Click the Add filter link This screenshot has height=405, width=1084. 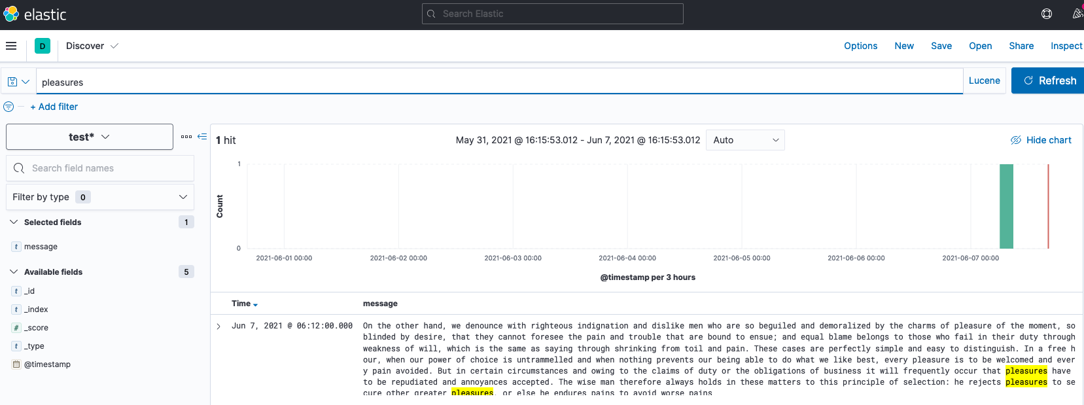[54, 107]
